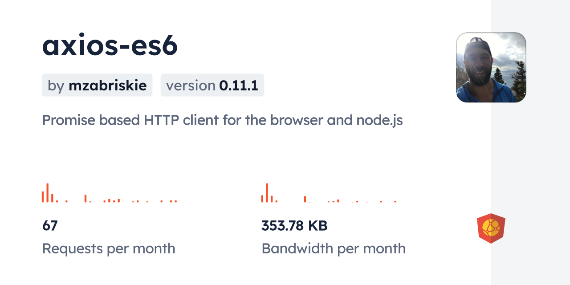Viewport: 570px width, 285px height.
Task: Select the 353.78 KB bandwidth value
Action: pyautogui.click(x=294, y=226)
